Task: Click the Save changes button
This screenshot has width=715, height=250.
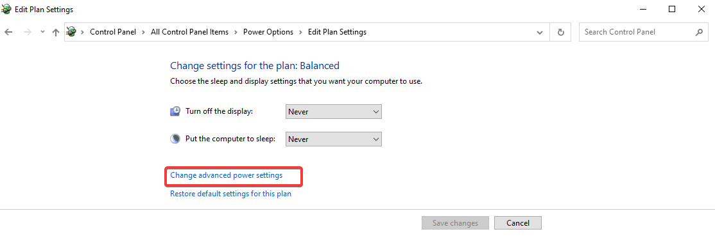Action: [x=455, y=223]
